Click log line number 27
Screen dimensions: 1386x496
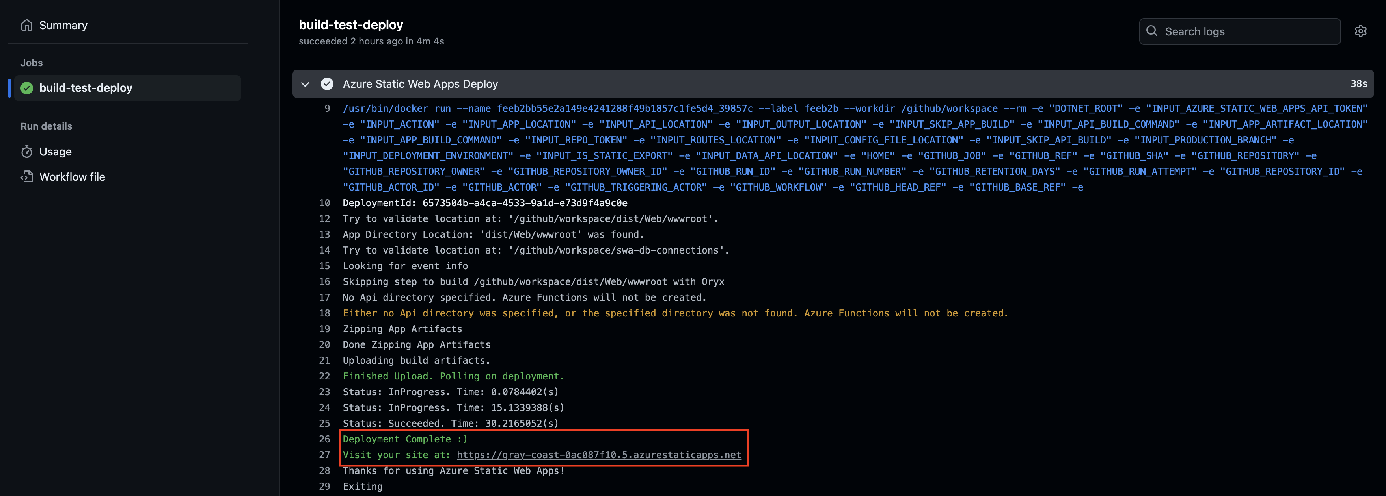pyautogui.click(x=324, y=455)
